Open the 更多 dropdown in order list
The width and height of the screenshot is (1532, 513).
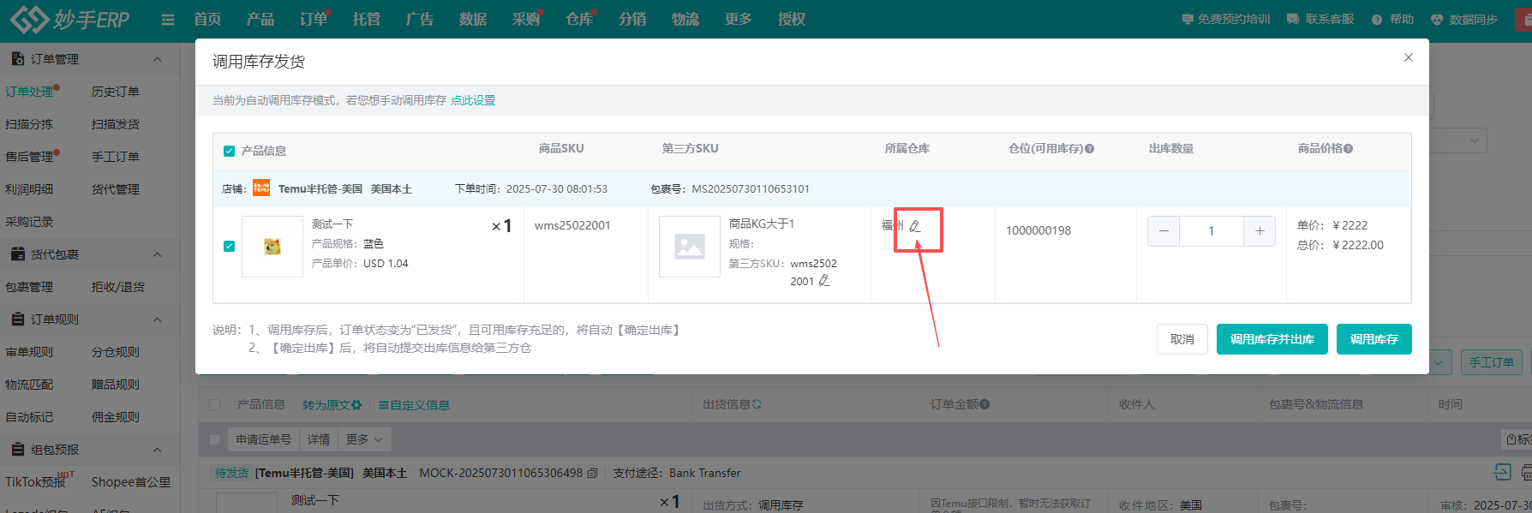(x=364, y=439)
